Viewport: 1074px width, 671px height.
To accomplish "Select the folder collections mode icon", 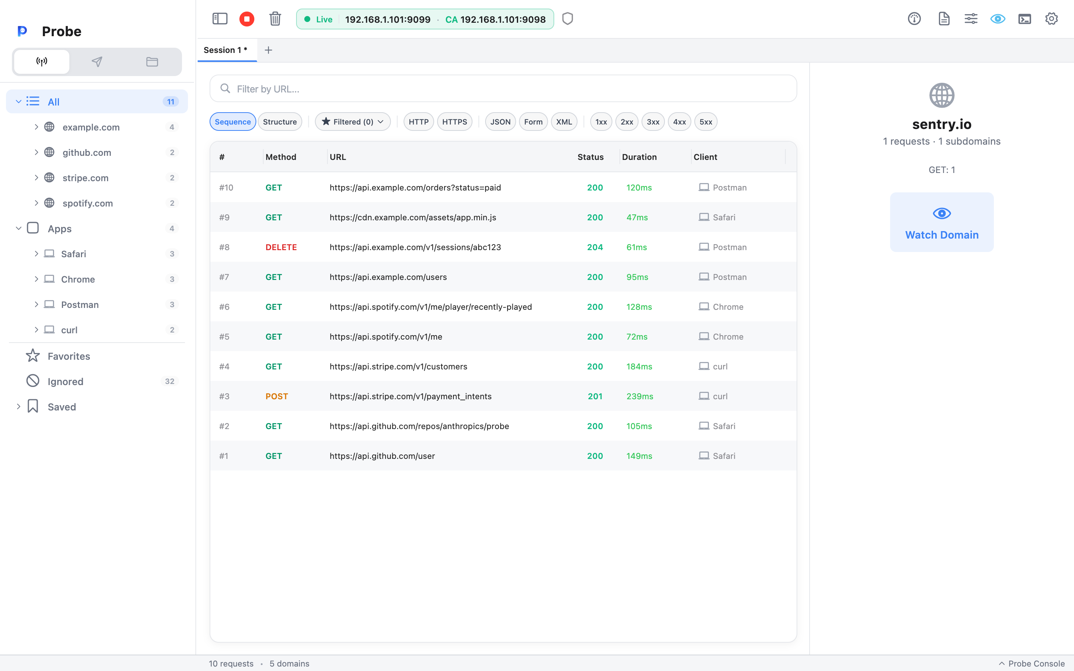I will pyautogui.click(x=152, y=62).
